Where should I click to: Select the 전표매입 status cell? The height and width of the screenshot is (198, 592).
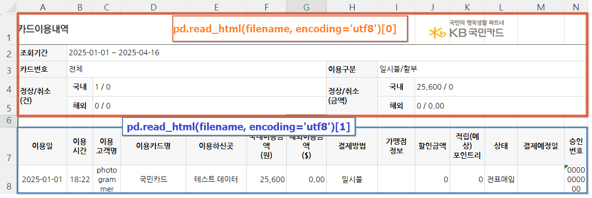pyautogui.click(x=501, y=180)
